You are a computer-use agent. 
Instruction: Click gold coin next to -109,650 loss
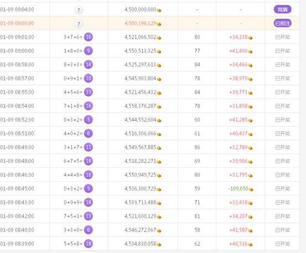(251, 189)
